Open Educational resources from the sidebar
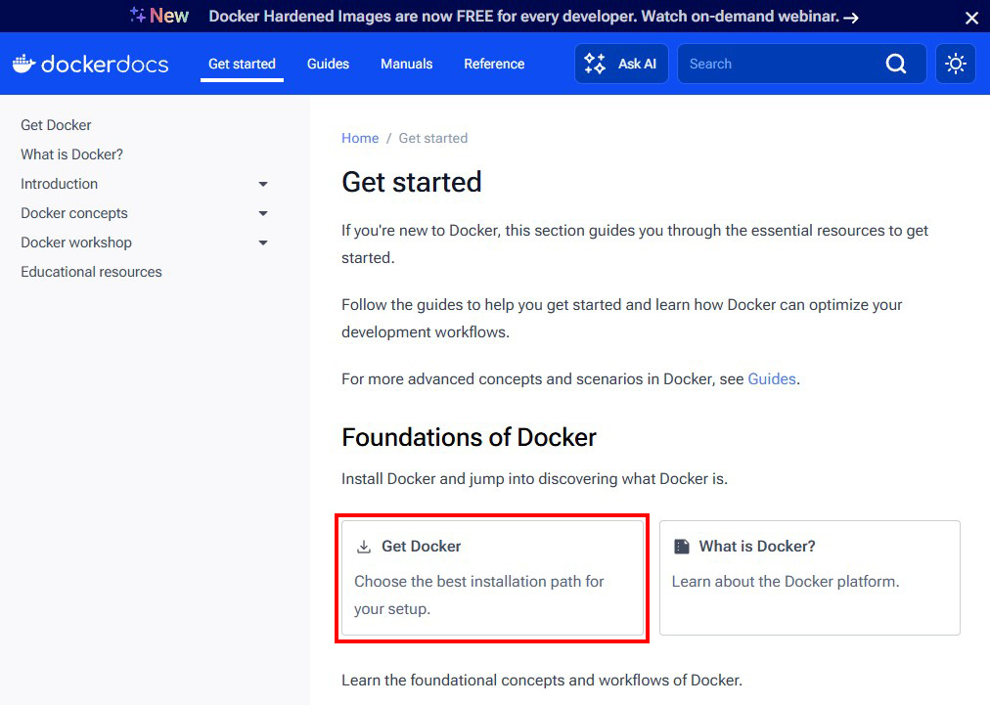Viewport: 990px width, 705px height. [91, 272]
